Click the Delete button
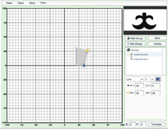Viewport: 168px width, 129px height. coord(157,44)
